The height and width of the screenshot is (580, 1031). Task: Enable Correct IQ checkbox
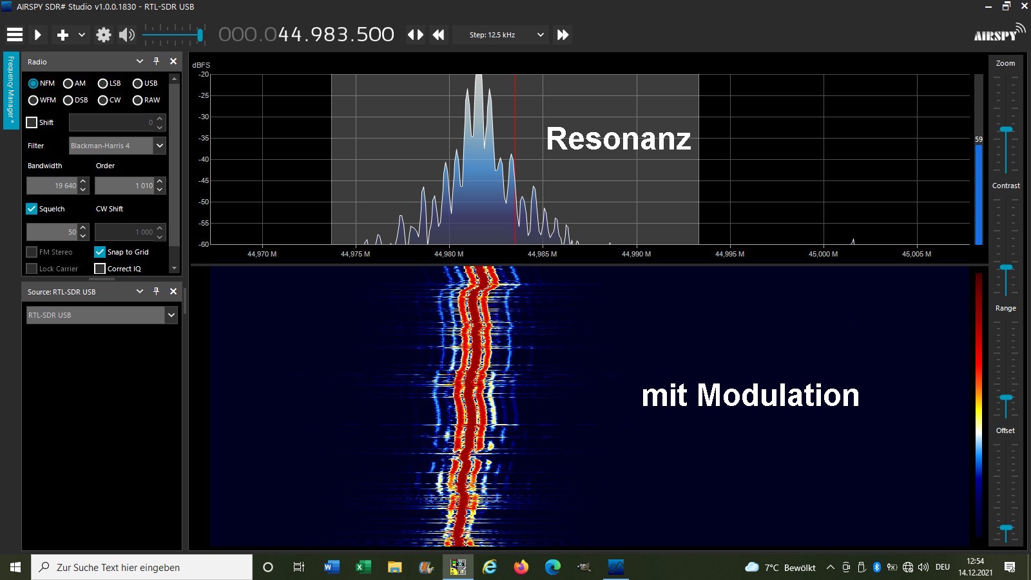tap(100, 269)
